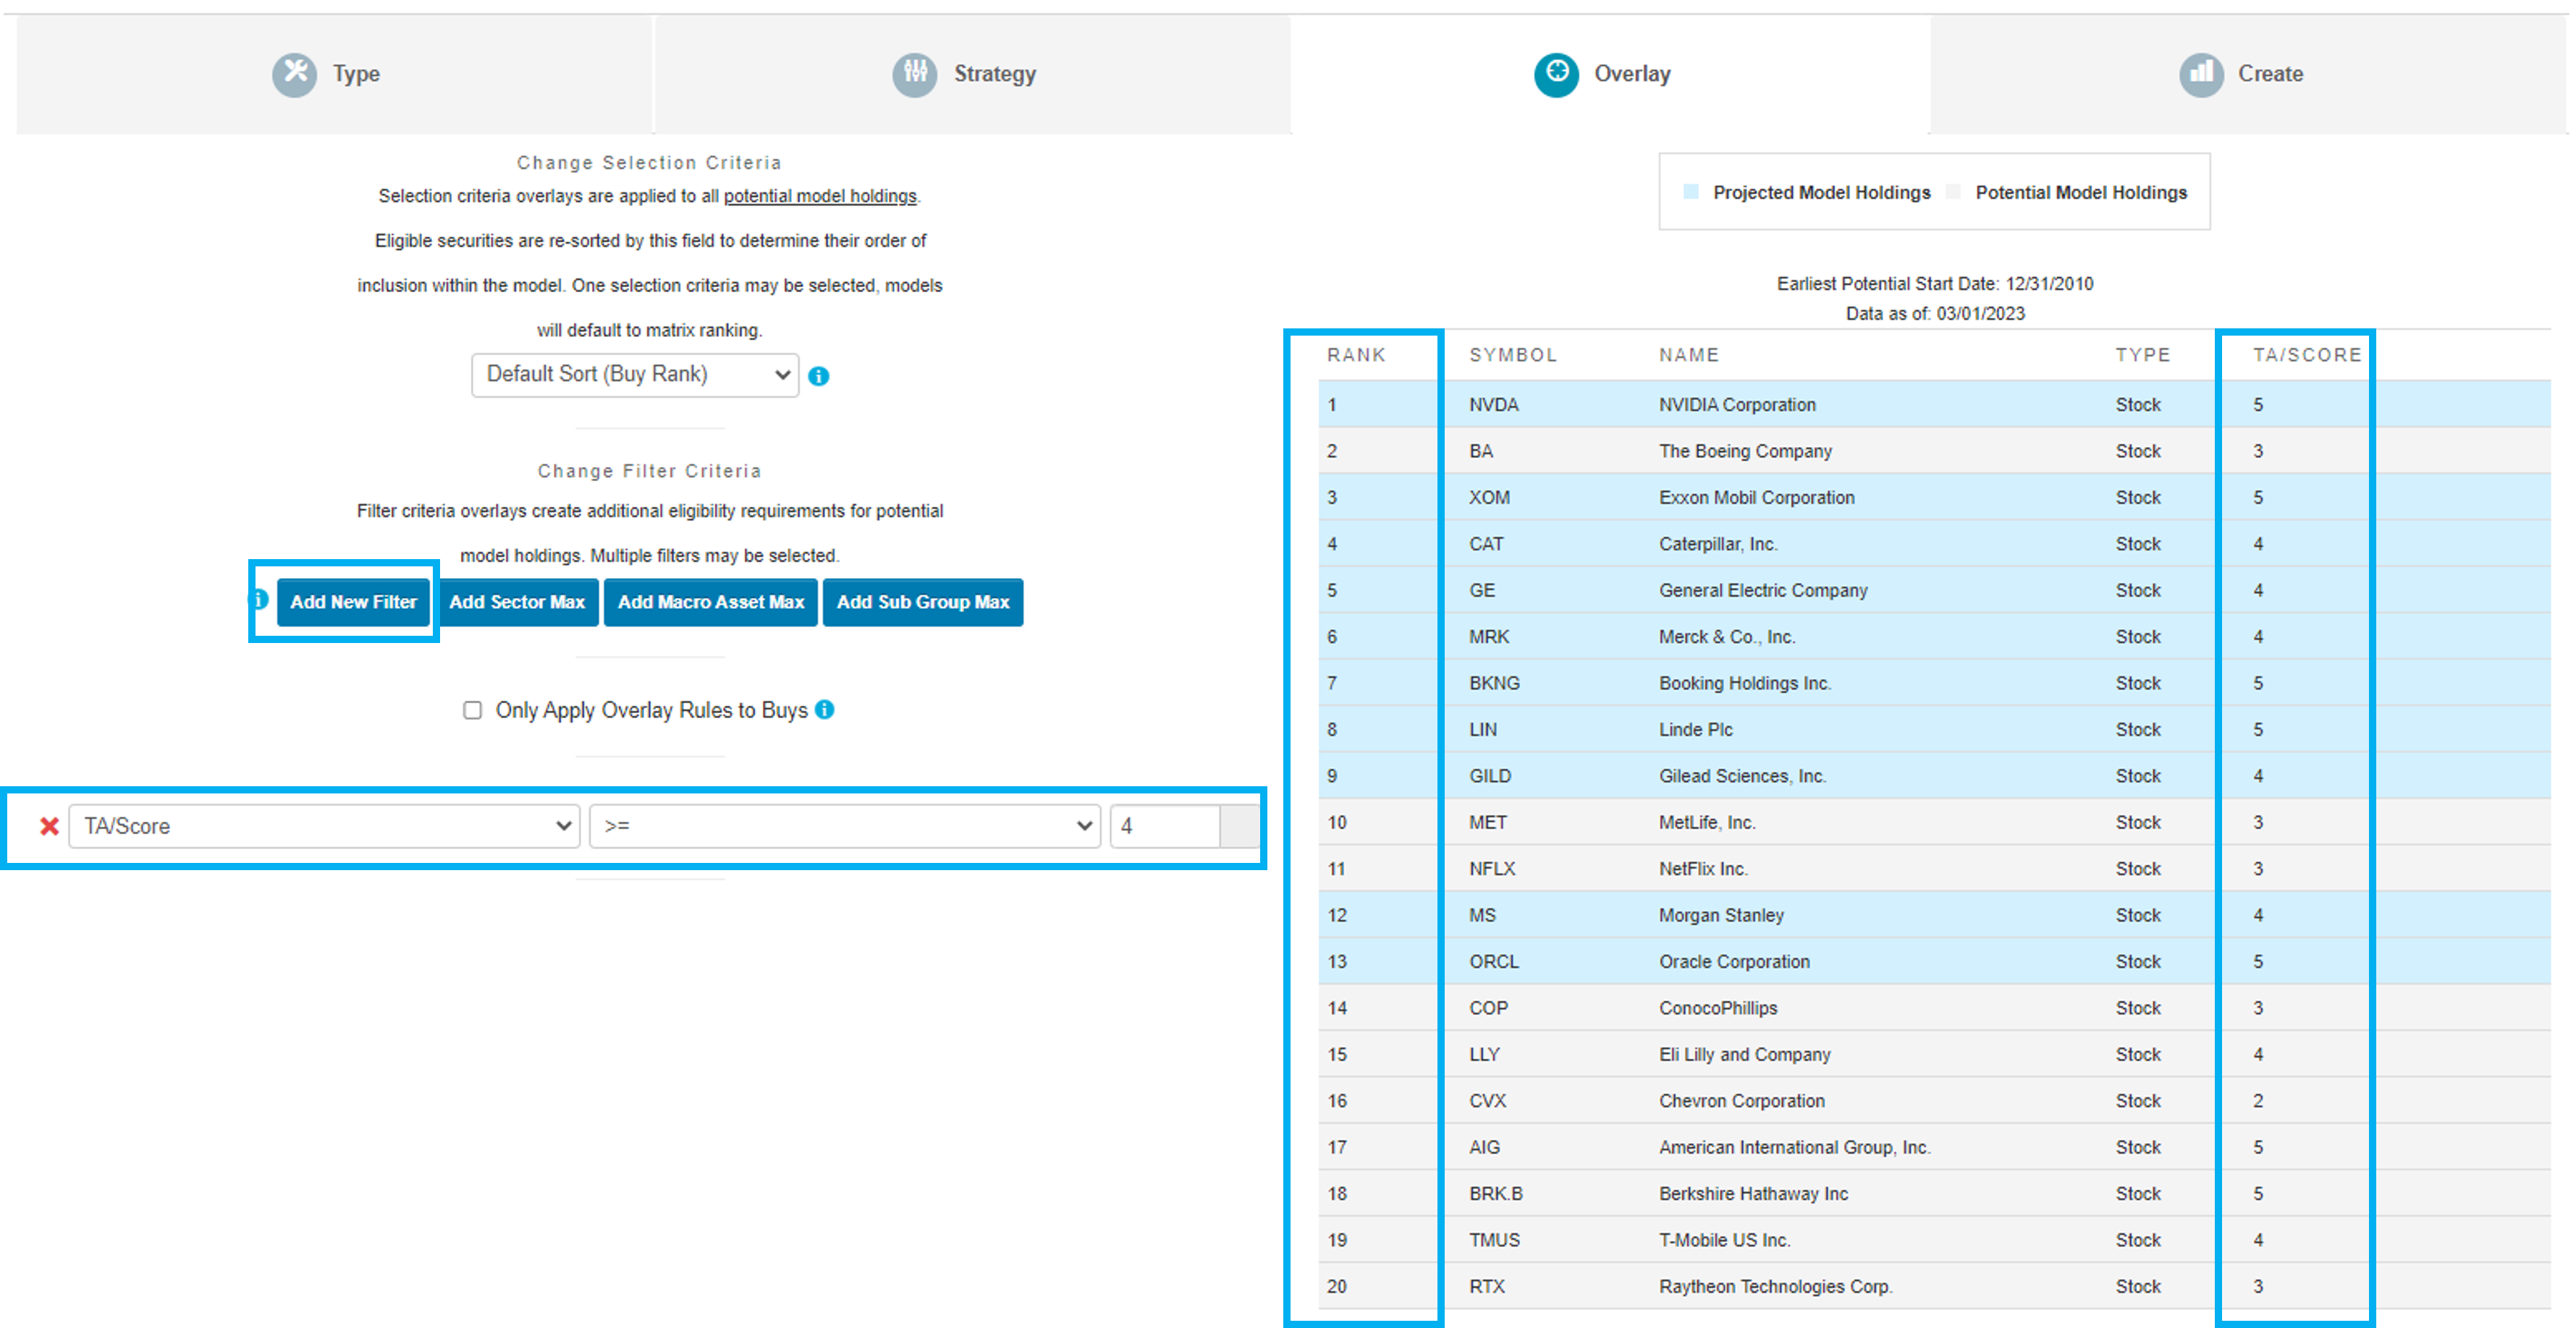Switch to the Overlay tab
The height and width of the screenshot is (1328, 2576).
(x=1610, y=75)
